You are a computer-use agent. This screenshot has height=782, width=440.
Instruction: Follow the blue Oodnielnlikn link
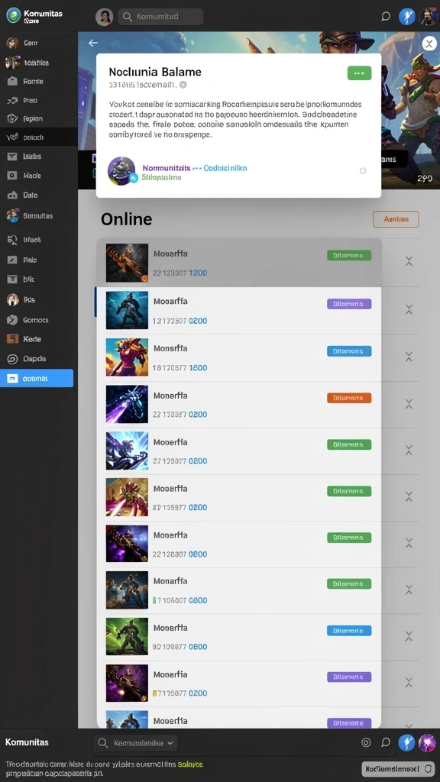click(x=225, y=168)
